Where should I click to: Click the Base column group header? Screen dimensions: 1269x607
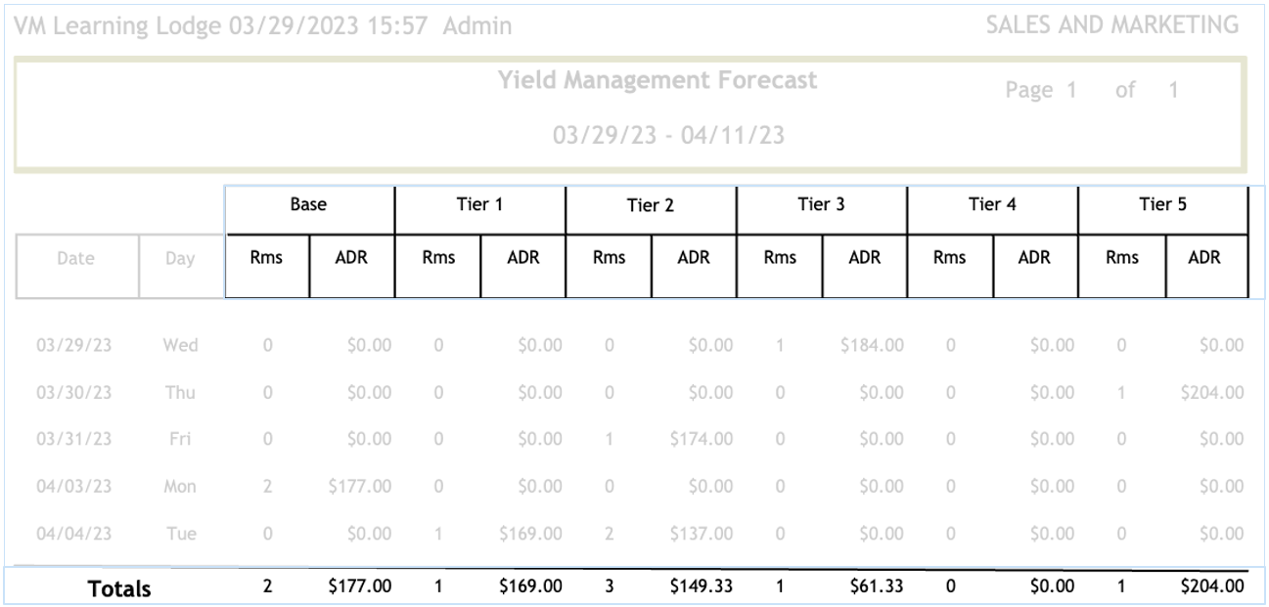pos(308,205)
